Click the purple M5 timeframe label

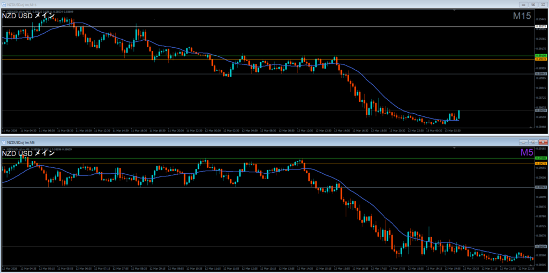(x=526, y=152)
